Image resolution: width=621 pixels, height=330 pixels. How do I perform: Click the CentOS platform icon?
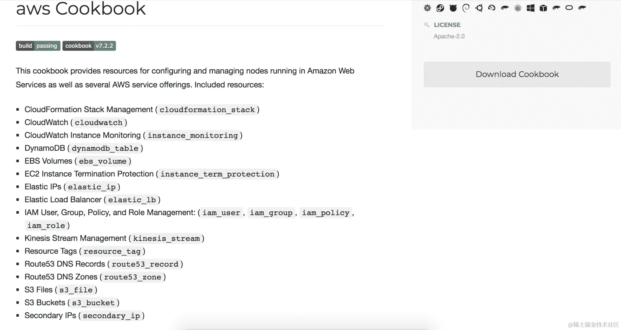[427, 8]
